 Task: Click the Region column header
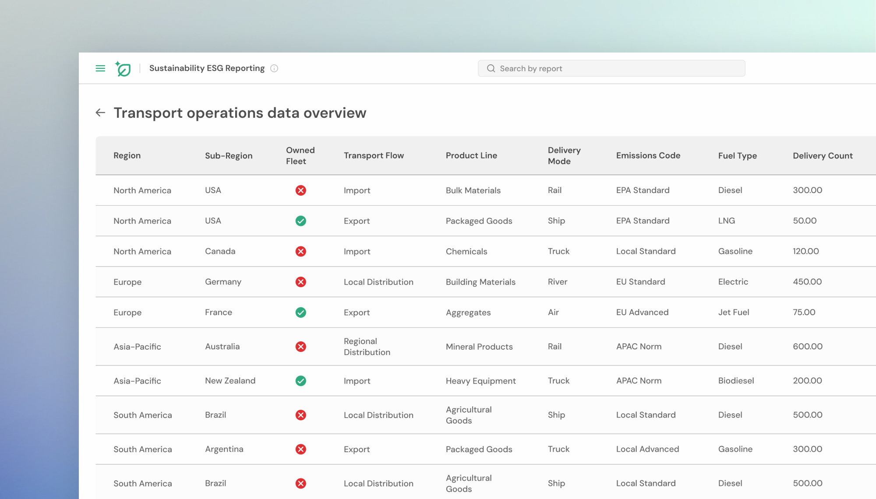pos(127,155)
